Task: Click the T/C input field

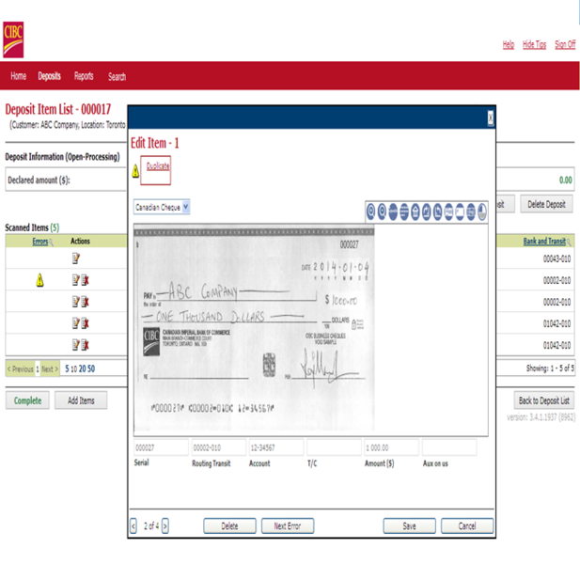Action: tap(334, 447)
